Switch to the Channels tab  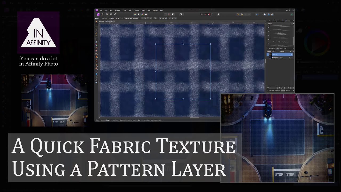[288, 90]
